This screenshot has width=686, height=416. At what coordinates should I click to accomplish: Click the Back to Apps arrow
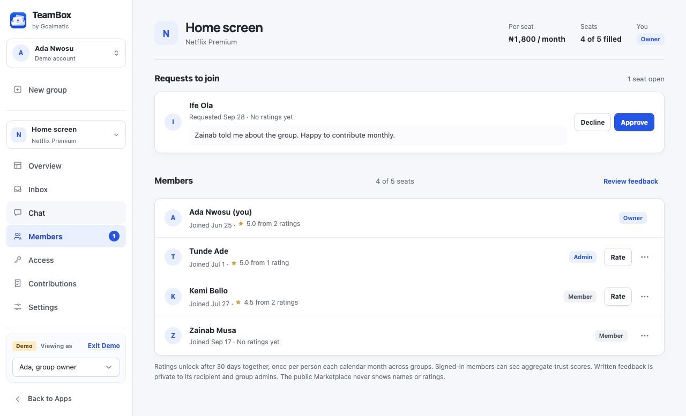[x=18, y=399]
